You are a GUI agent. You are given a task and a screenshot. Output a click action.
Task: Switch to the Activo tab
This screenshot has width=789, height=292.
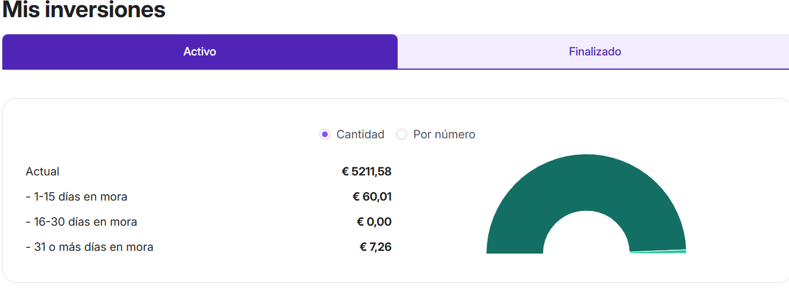[x=199, y=52]
